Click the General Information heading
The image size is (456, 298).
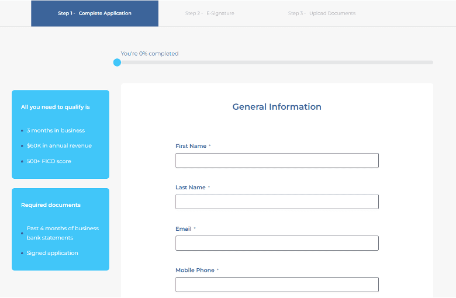277,107
